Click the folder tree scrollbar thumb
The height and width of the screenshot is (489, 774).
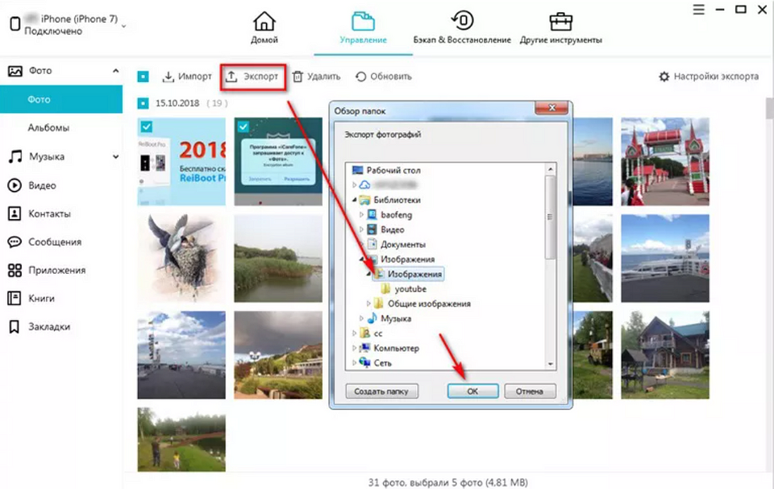point(551,218)
